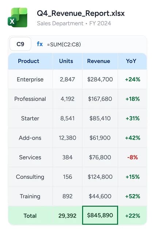
Task: Select the Units column header
Action: 68,61
